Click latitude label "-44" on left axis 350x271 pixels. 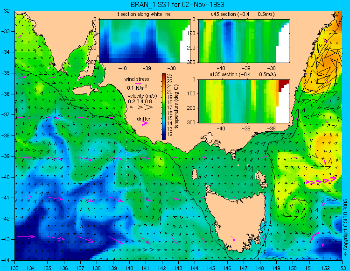5,260
